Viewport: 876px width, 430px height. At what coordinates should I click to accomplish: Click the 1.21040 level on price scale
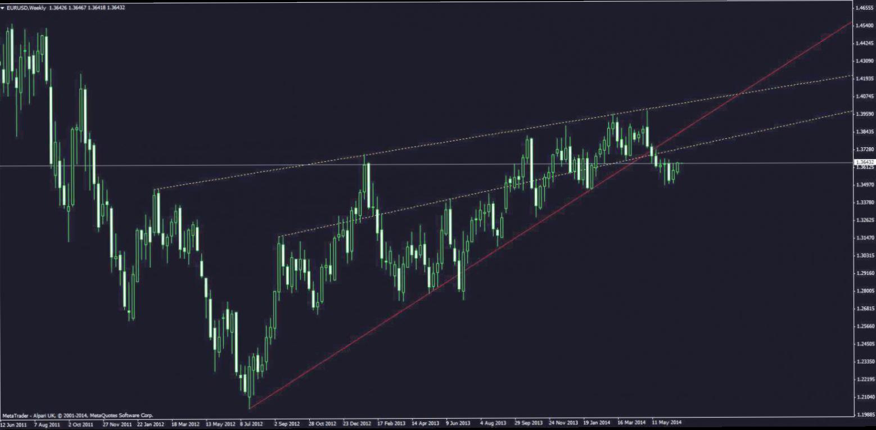pos(863,397)
